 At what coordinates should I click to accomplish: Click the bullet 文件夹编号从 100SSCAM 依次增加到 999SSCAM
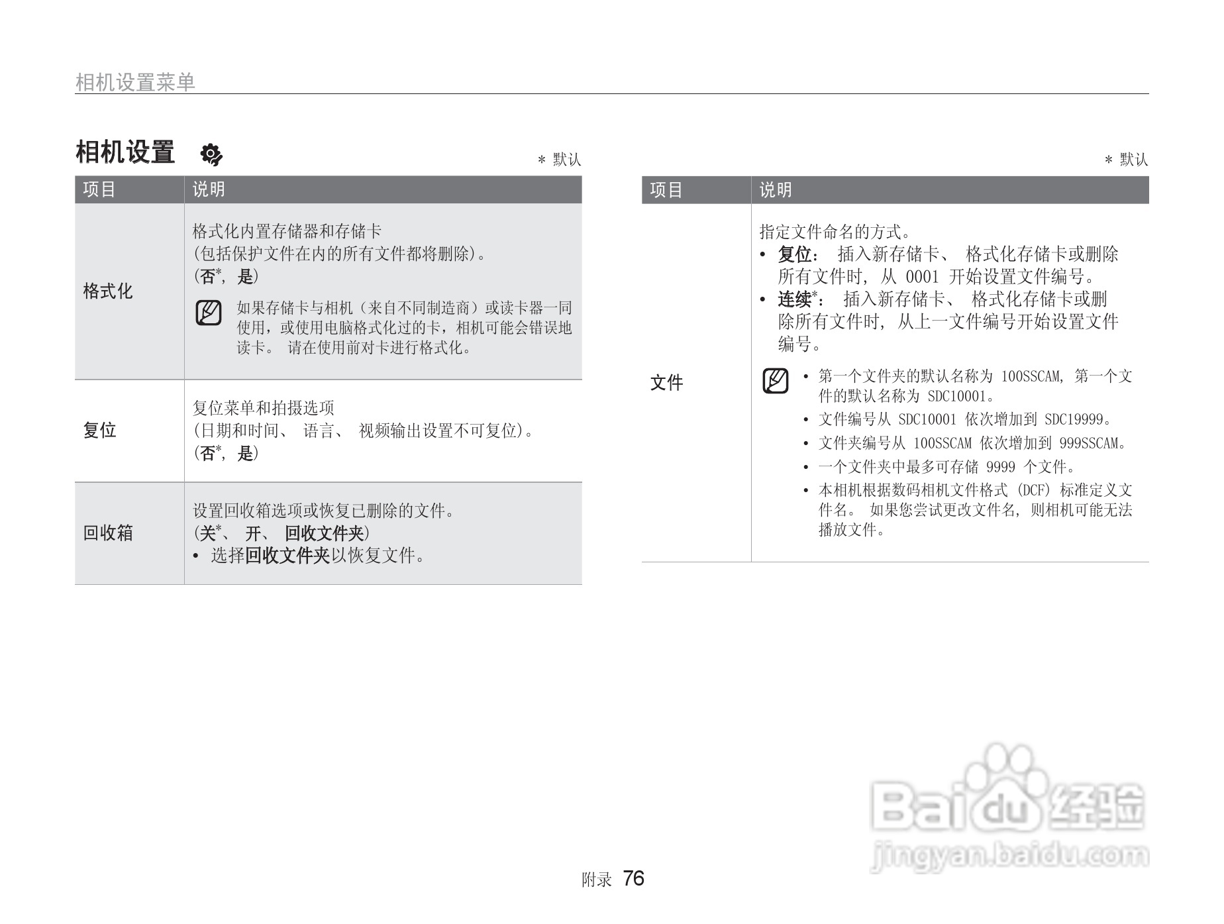pos(965,443)
